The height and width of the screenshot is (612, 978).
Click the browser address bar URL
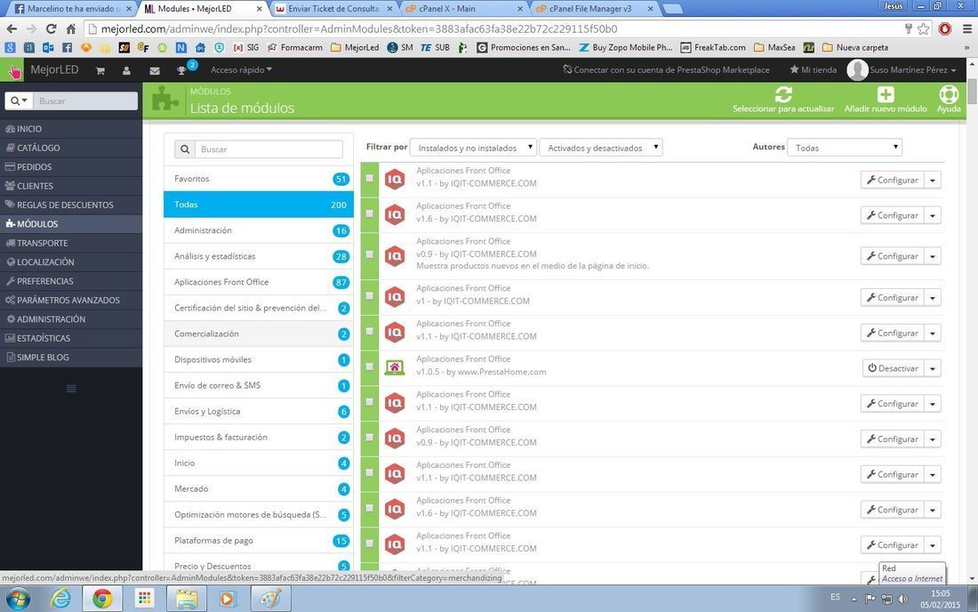tap(359, 28)
